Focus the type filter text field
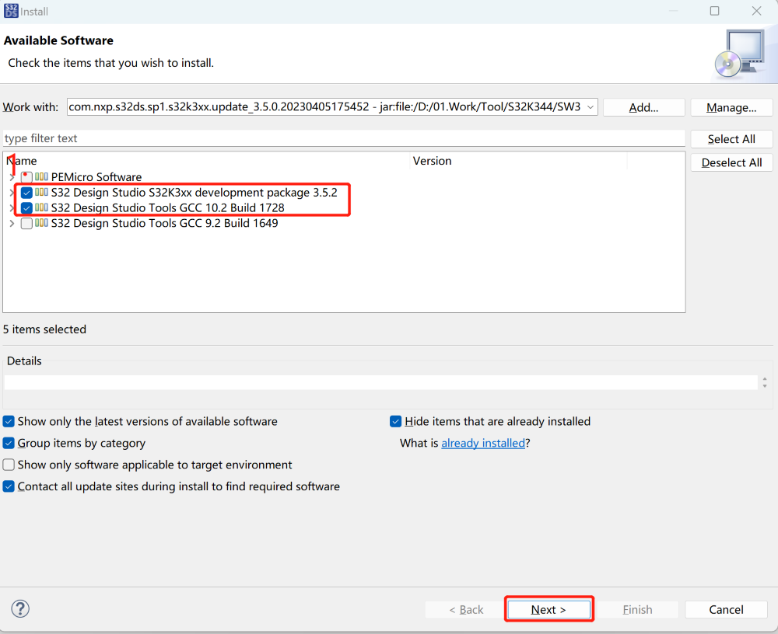Image resolution: width=778 pixels, height=634 pixels. [344, 138]
